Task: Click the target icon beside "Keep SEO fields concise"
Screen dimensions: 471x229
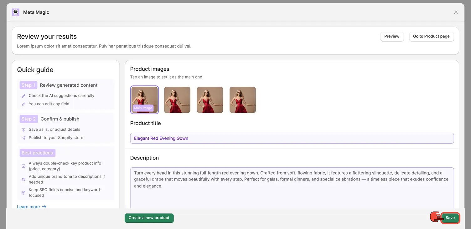Action: (23, 193)
